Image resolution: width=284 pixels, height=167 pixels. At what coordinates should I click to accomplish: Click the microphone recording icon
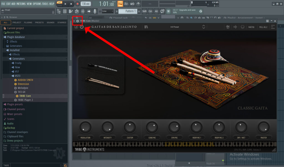95,11
